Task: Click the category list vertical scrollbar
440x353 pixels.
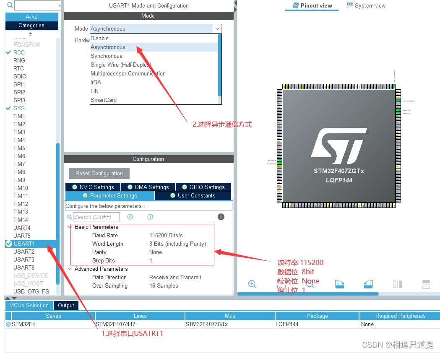Action: coord(58,214)
